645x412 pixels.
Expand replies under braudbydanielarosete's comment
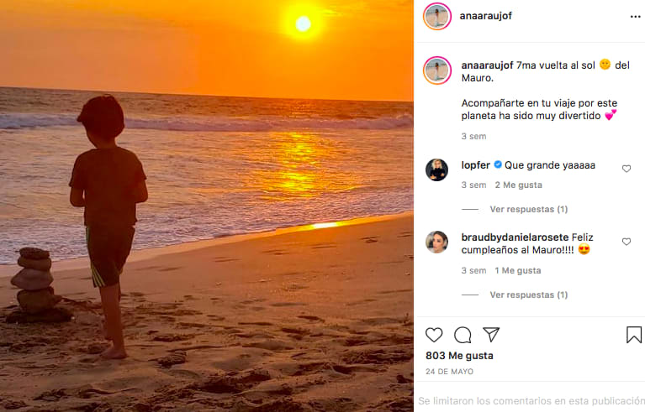(x=528, y=295)
